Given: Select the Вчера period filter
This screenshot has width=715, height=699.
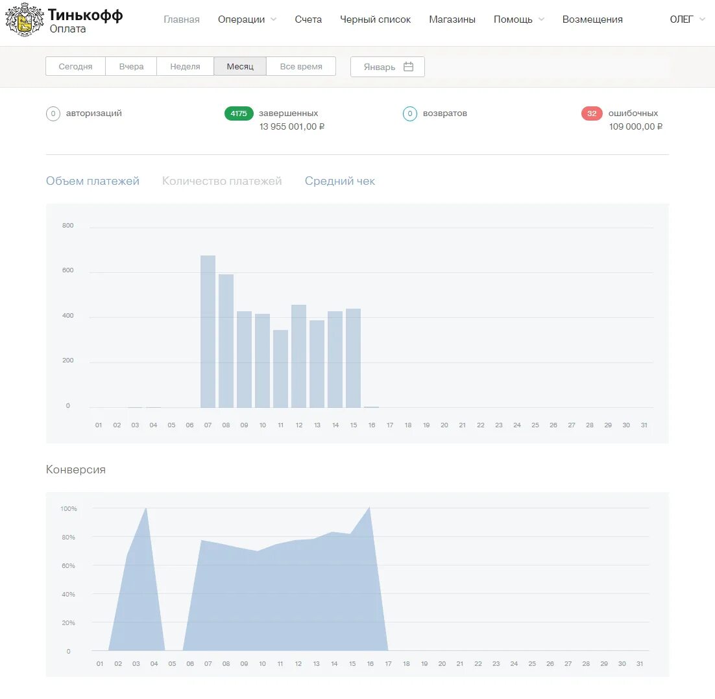Looking at the screenshot, I should pos(131,67).
